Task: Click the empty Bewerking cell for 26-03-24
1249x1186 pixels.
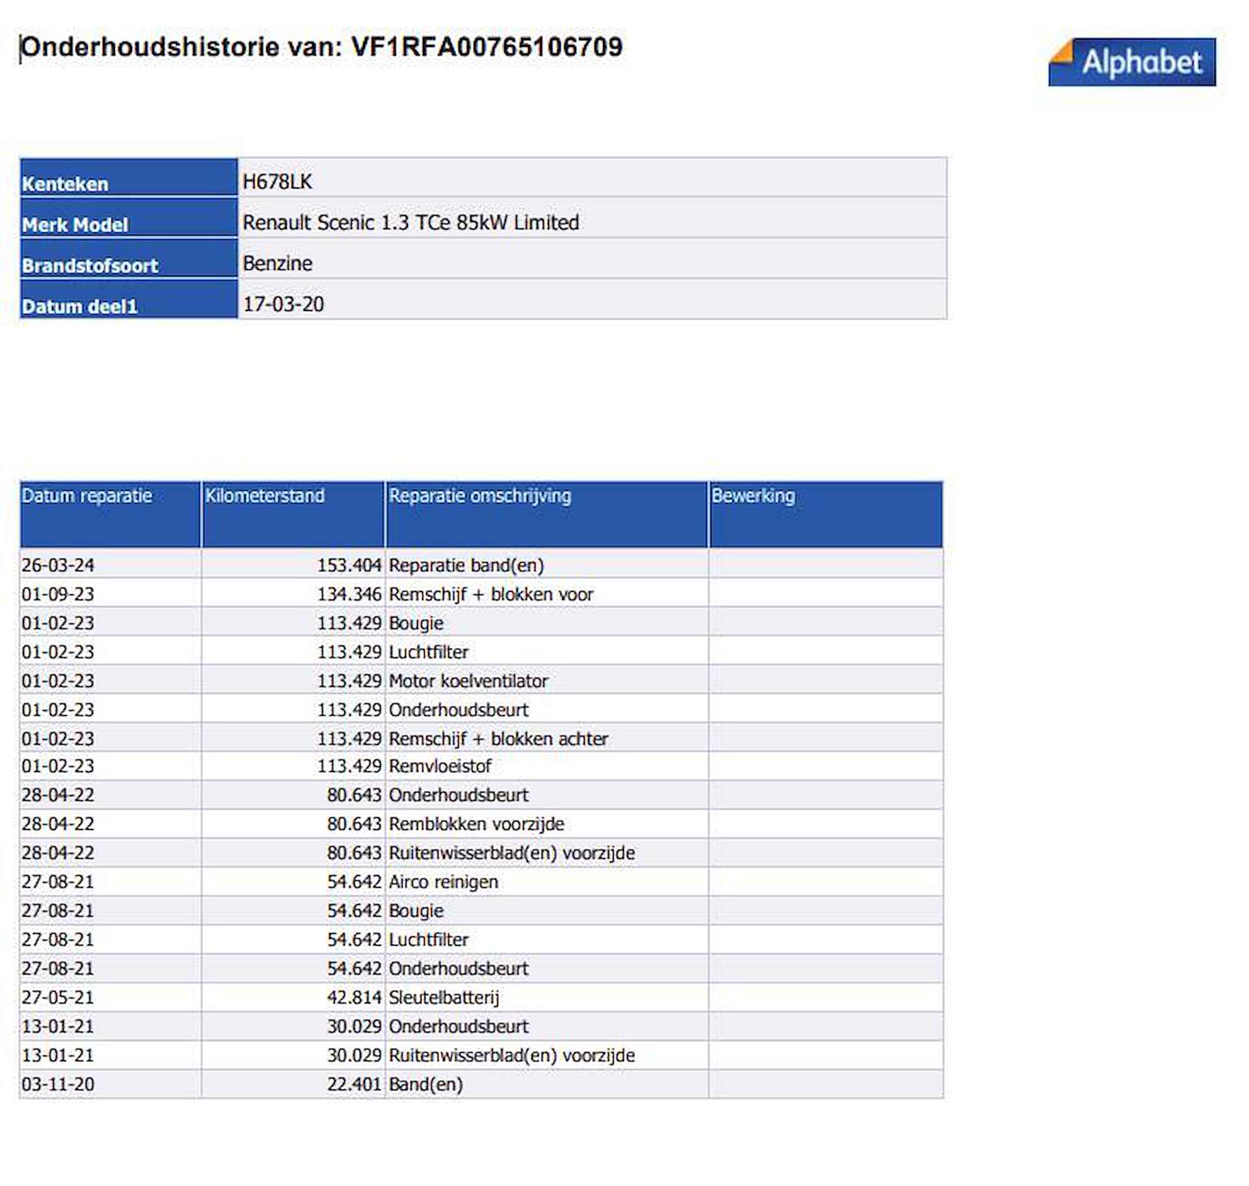Action: (x=826, y=564)
